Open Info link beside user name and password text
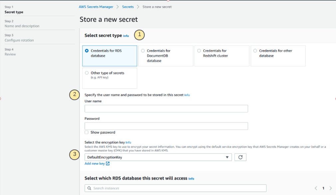The height and width of the screenshot is (195, 336). (187, 95)
